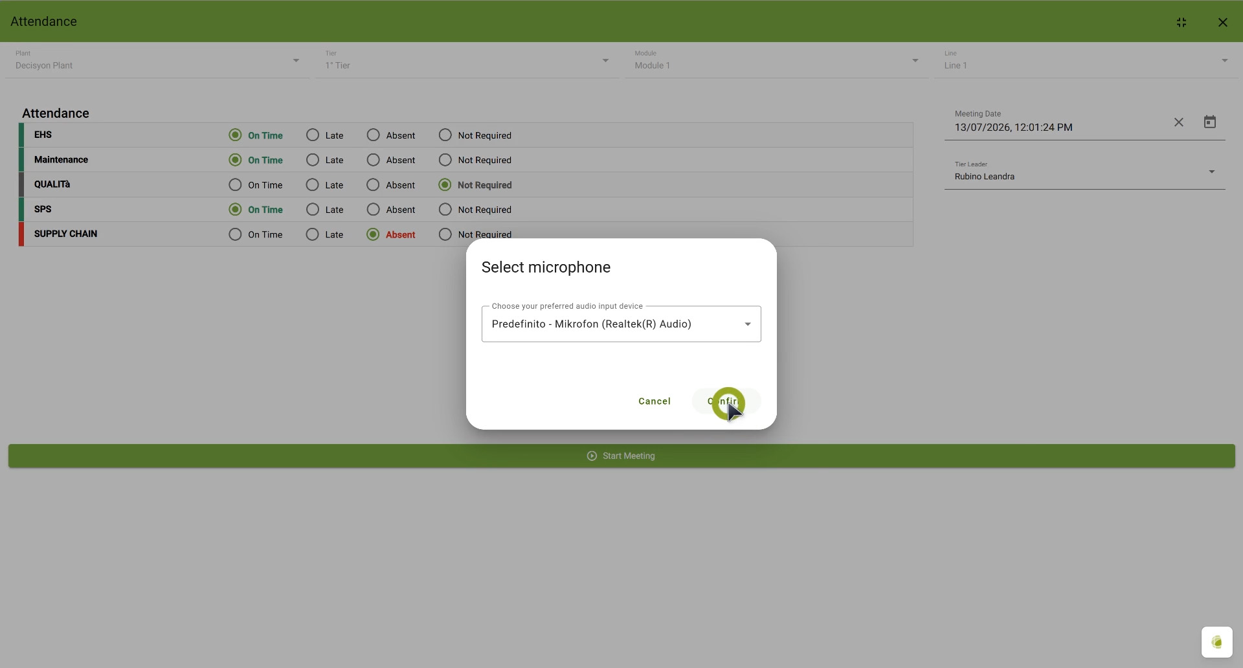Select On Time for SUPPLY CHAIN
1243x668 pixels.
(235, 234)
